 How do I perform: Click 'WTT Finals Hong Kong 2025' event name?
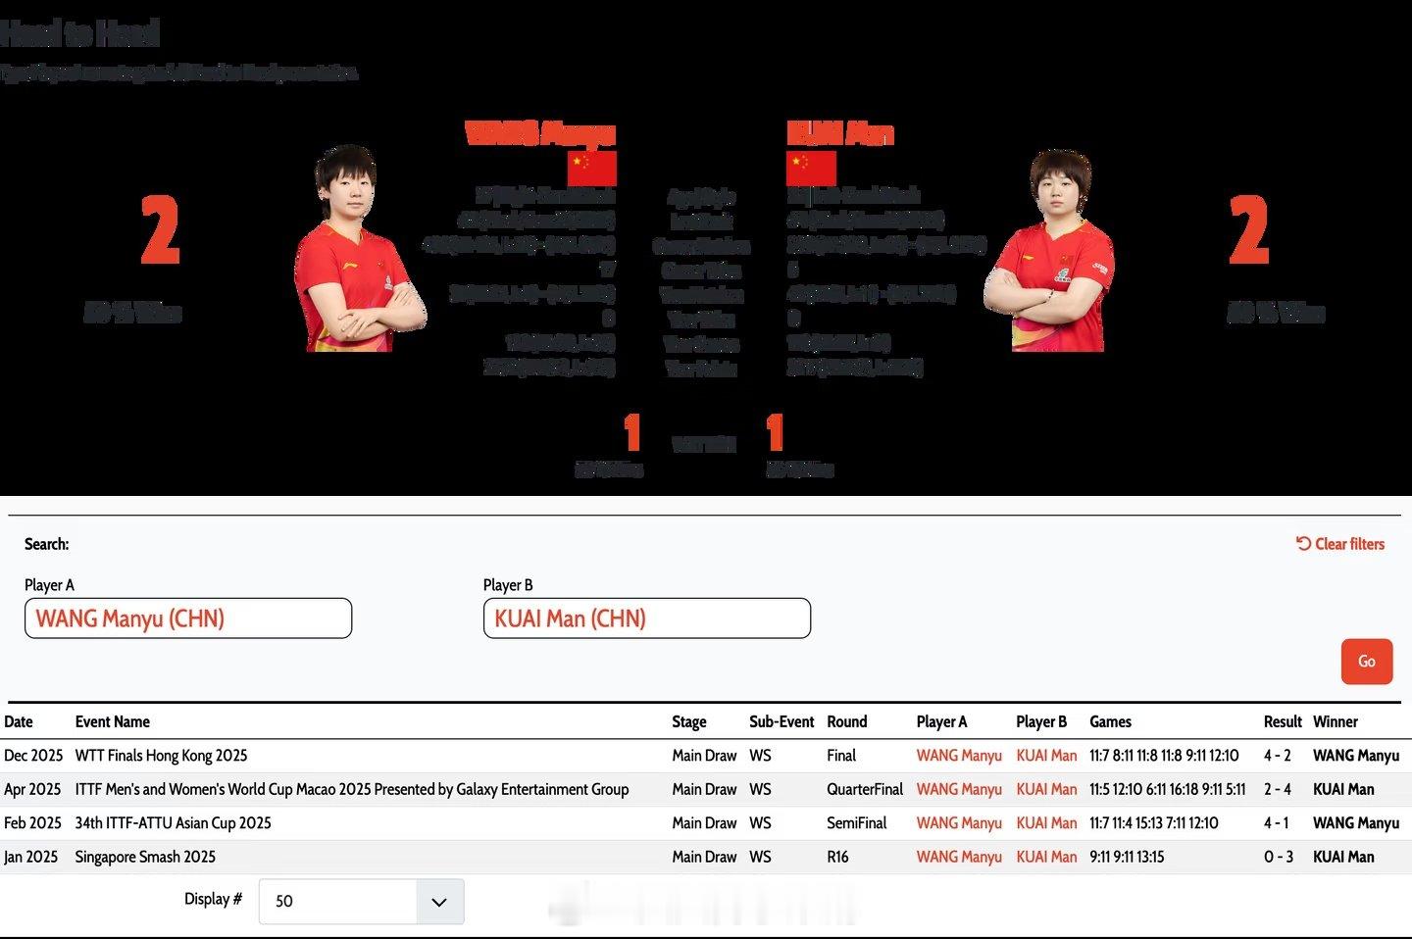161,756
